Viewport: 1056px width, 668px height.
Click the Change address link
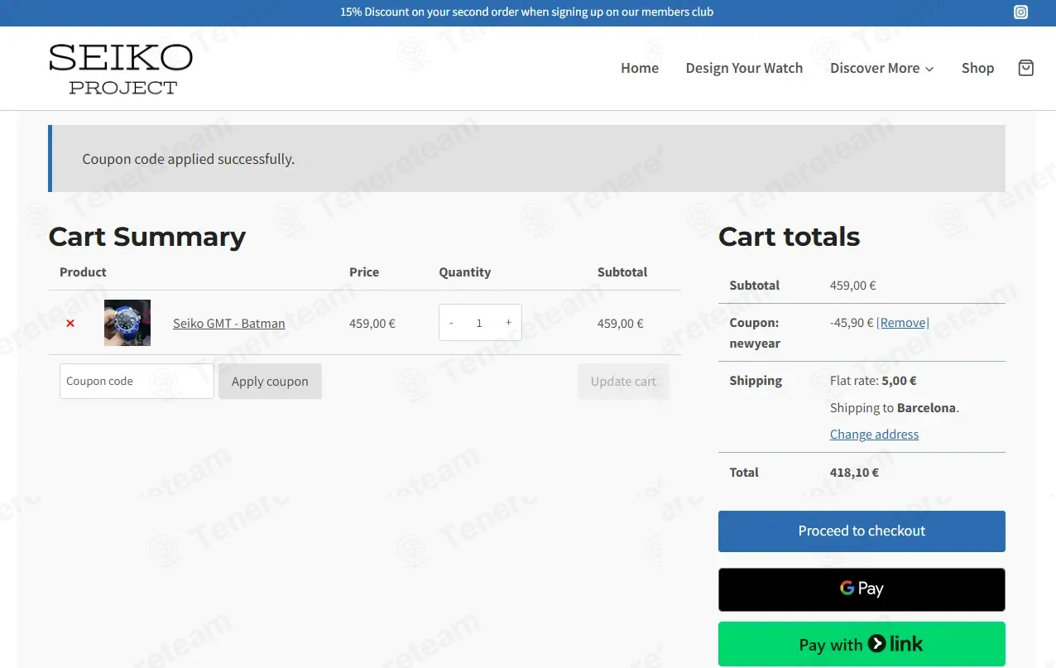pyautogui.click(x=874, y=435)
